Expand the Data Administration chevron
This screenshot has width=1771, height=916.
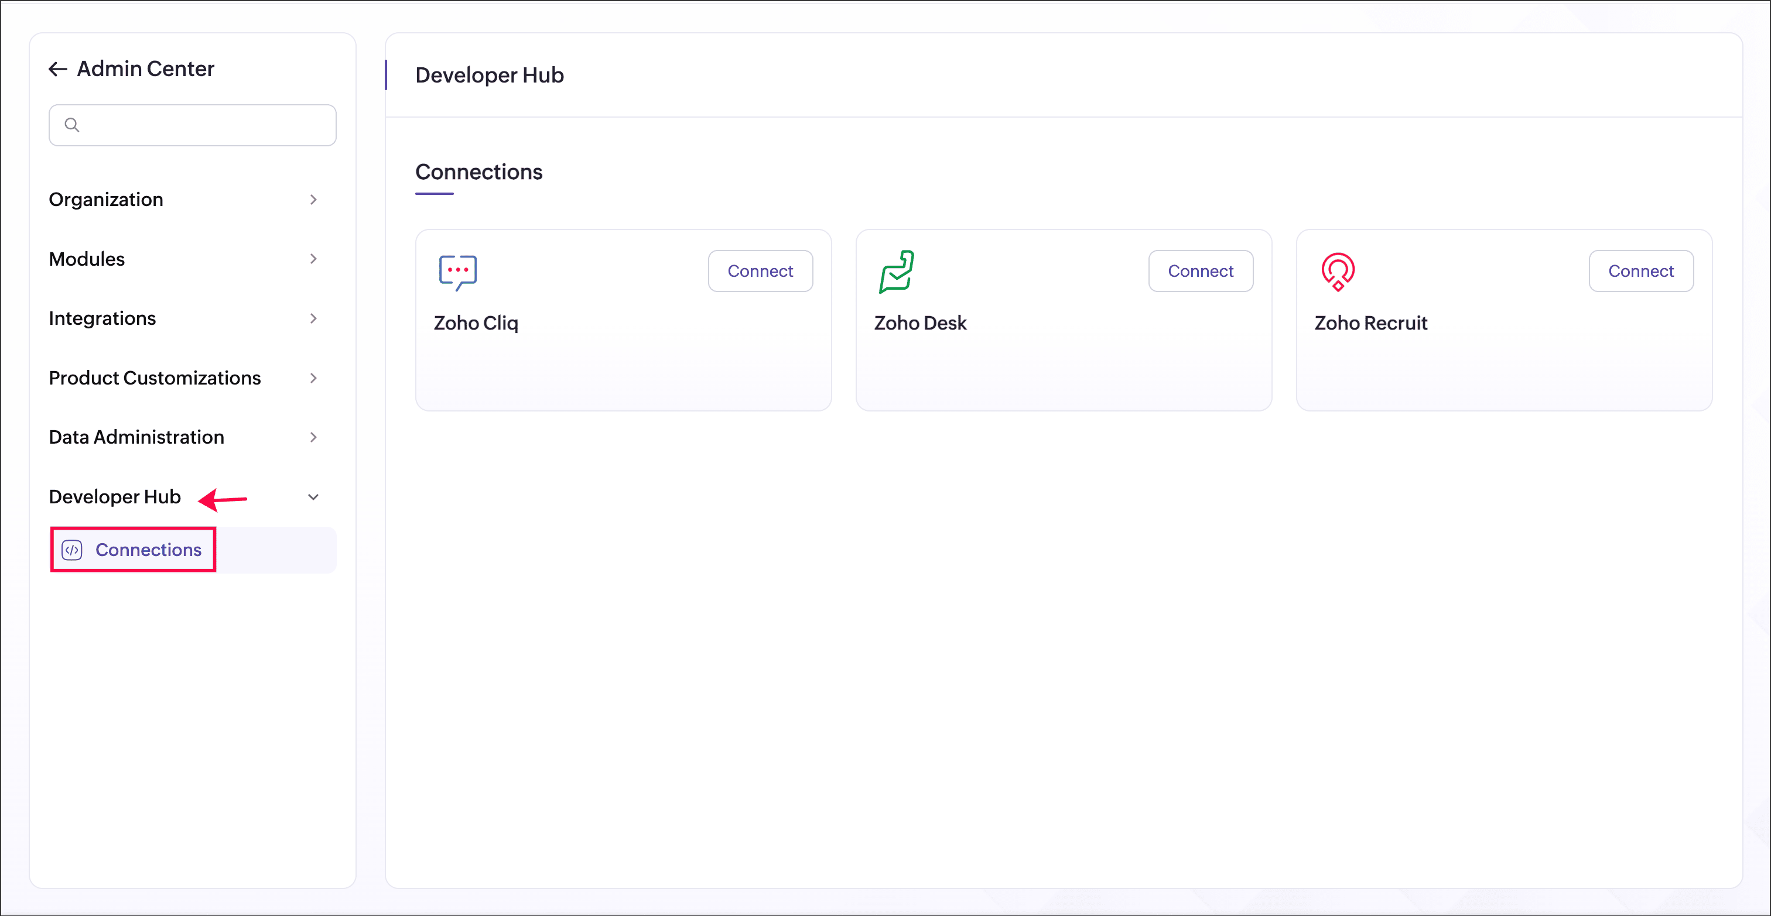(313, 437)
